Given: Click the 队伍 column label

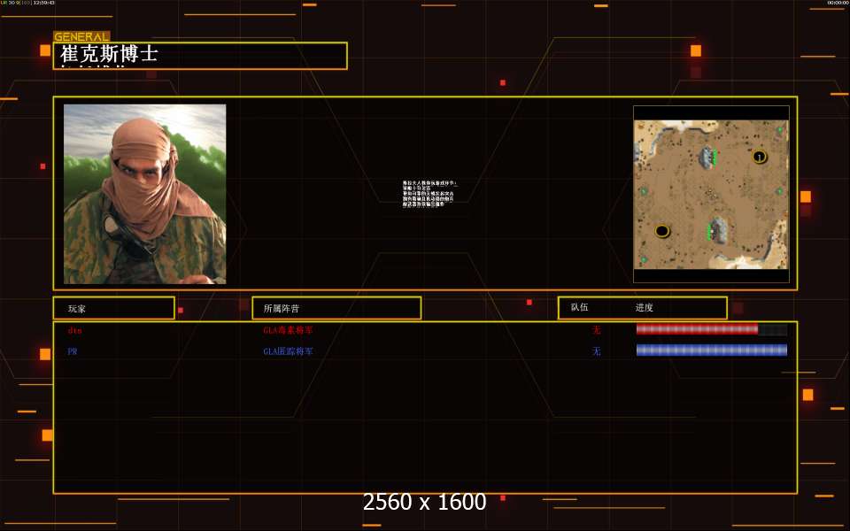Looking at the screenshot, I should click(x=579, y=308).
